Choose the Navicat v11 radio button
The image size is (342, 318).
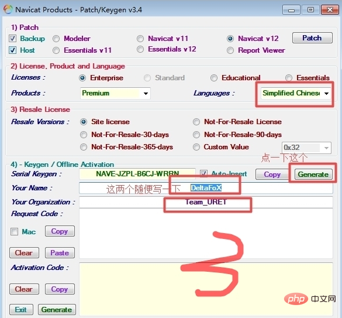coord(140,39)
